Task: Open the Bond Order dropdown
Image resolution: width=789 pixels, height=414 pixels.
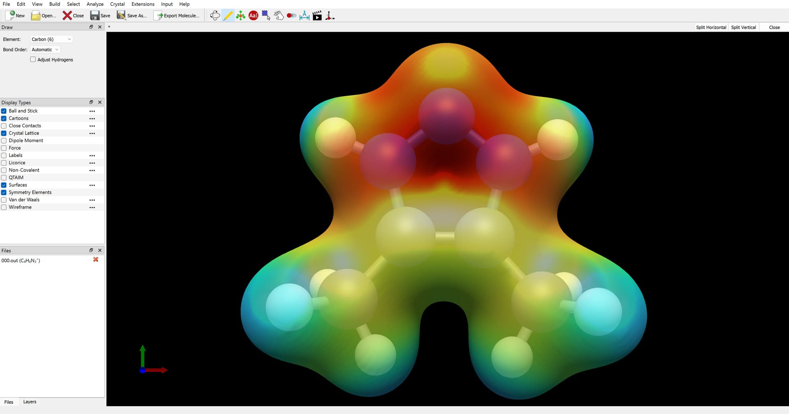Action: click(45, 50)
